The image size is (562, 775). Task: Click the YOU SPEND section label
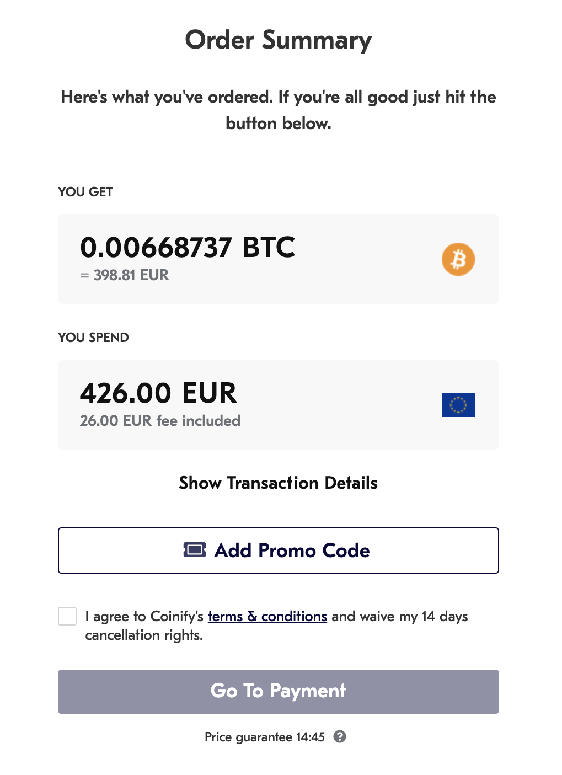tap(93, 338)
